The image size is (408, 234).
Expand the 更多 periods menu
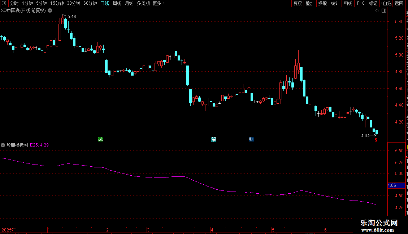point(159,3)
